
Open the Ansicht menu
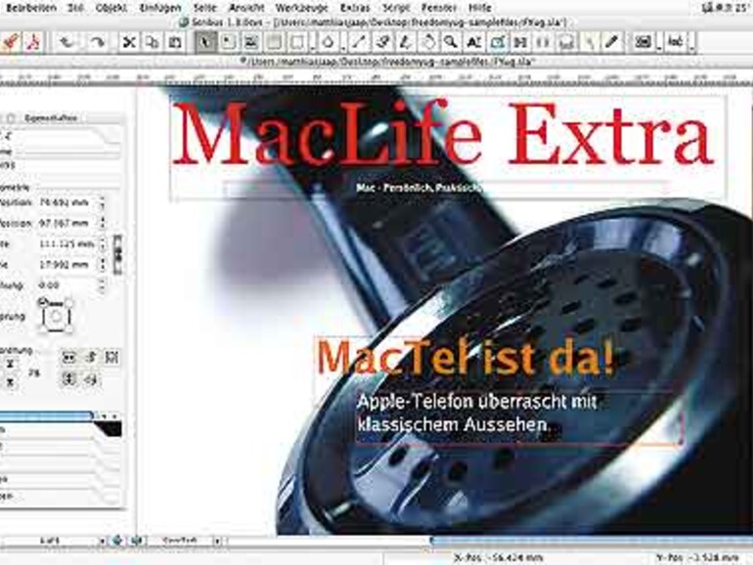[246, 8]
